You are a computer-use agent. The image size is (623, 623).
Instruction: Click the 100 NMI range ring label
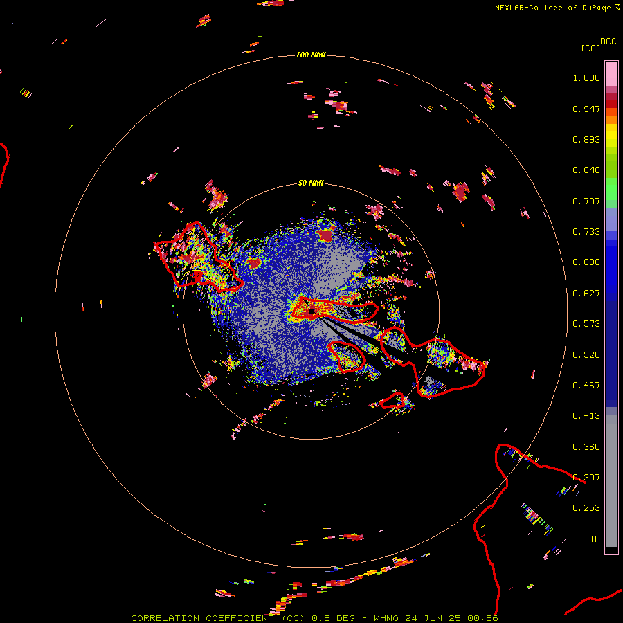[311, 55]
